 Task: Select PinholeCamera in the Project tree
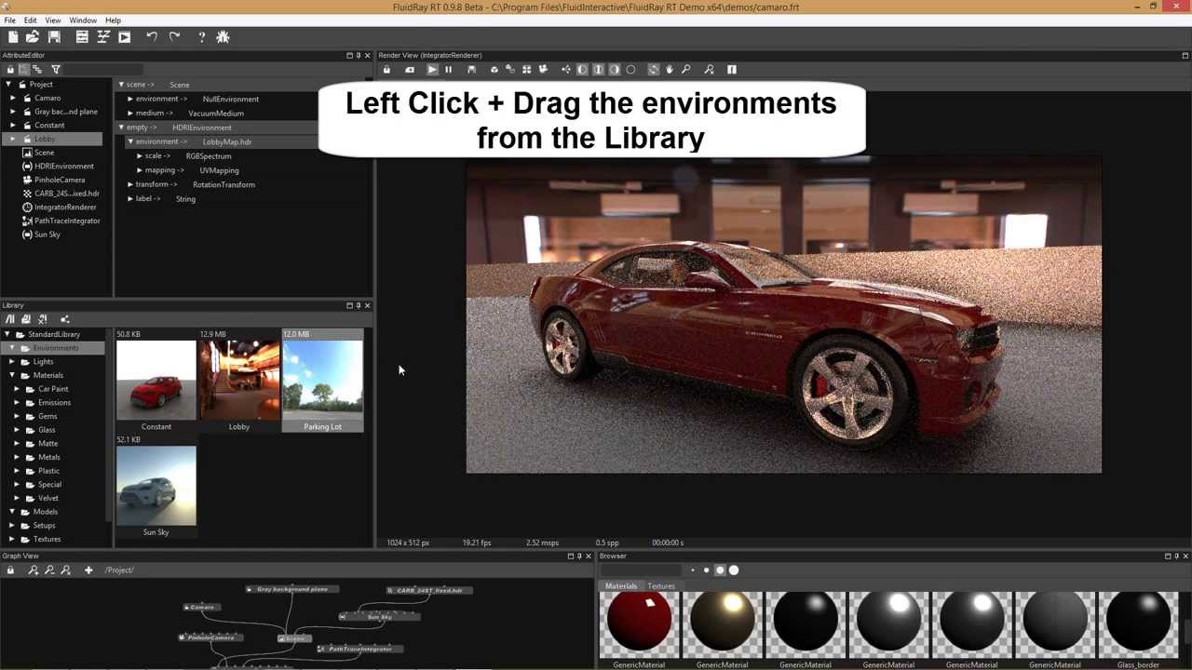pyautogui.click(x=60, y=180)
